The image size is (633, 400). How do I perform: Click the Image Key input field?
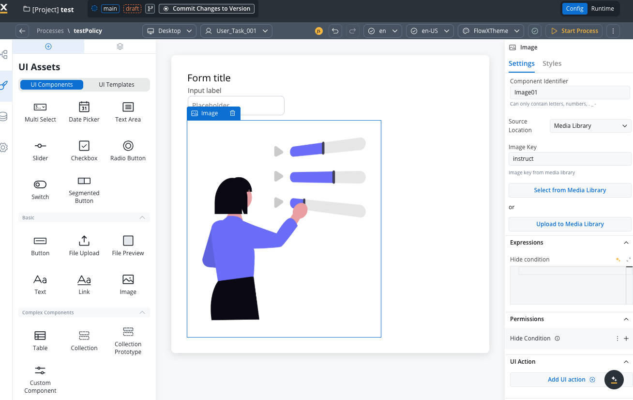(570, 159)
